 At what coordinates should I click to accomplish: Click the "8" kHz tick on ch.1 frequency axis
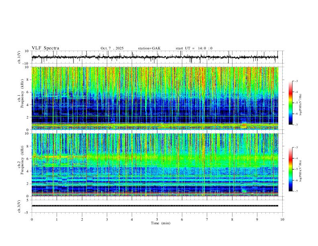28,80
